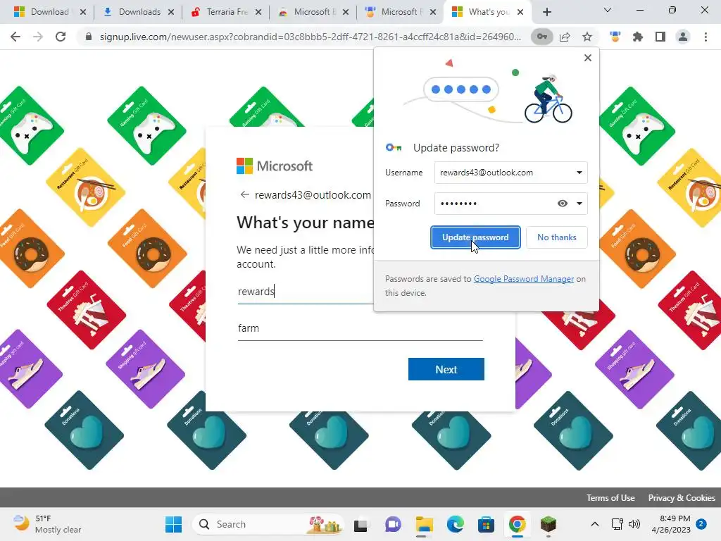The height and width of the screenshot is (541, 721).
Task: Open the weather widget showing 51°F
Action: click(x=46, y=524)
